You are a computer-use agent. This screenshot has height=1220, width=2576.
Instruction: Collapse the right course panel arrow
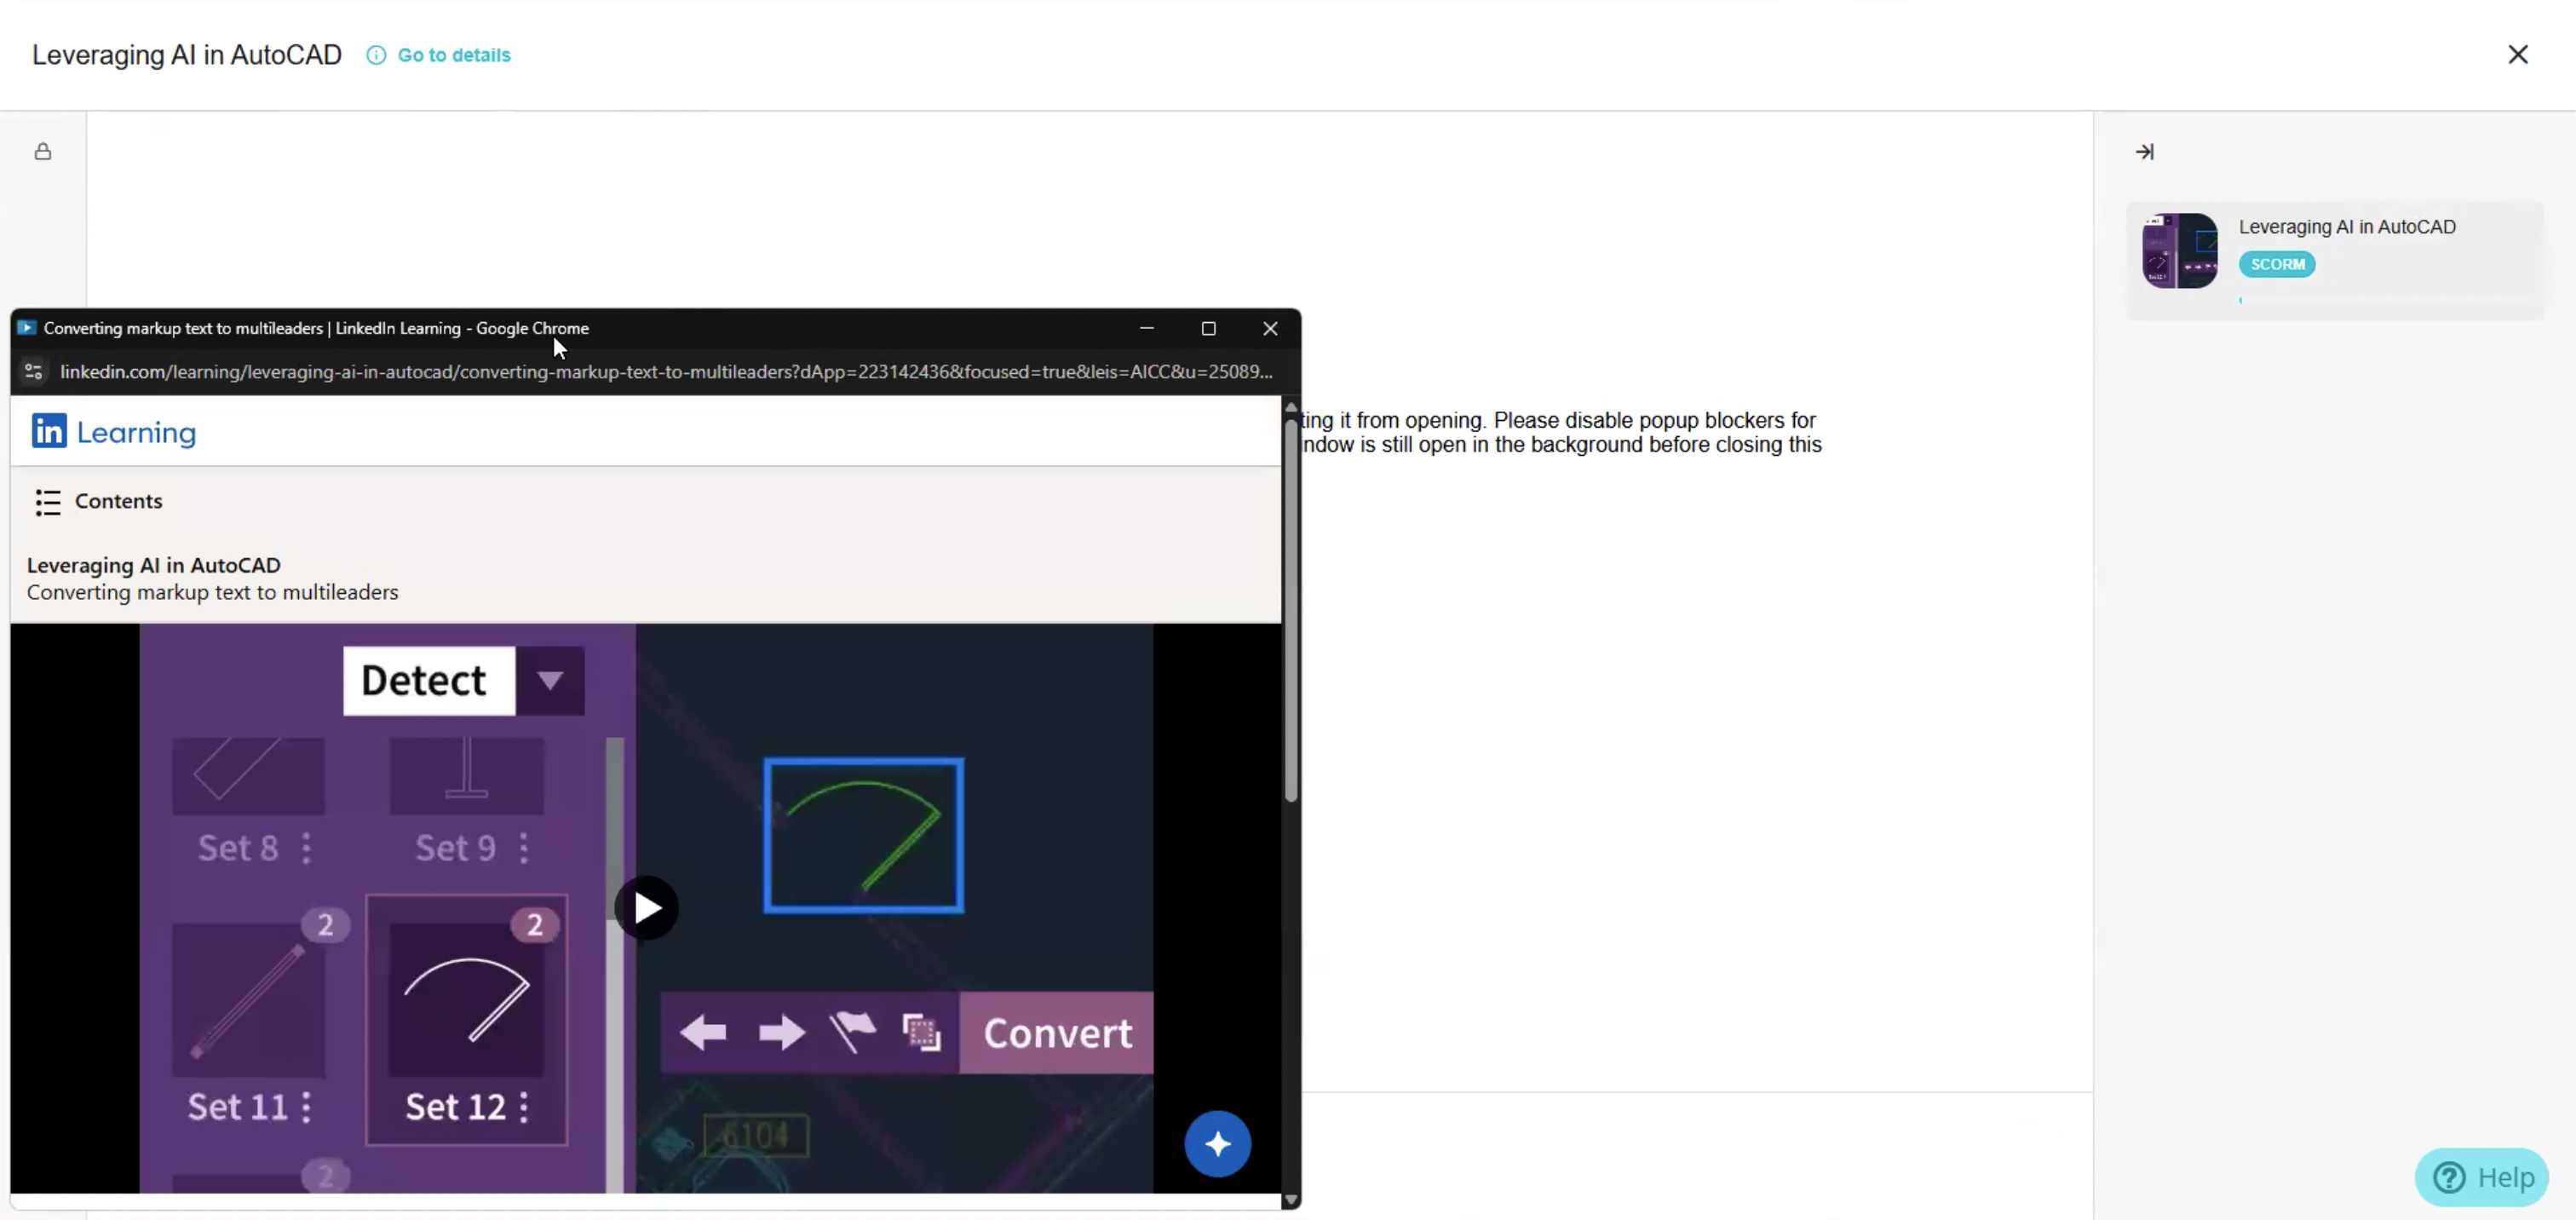pyautogui.click(x=2144, y=152)
